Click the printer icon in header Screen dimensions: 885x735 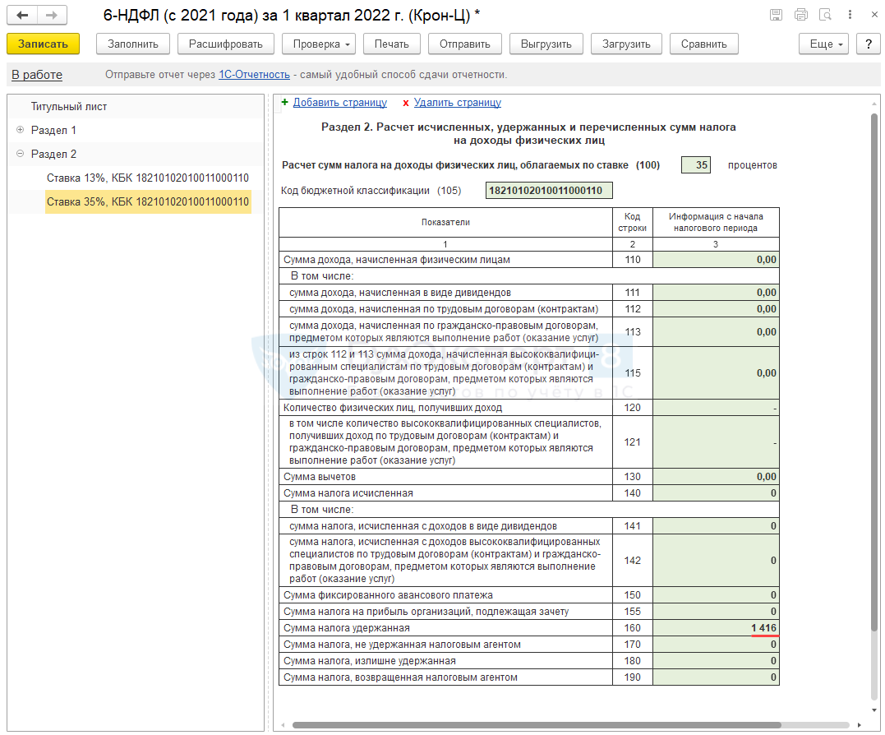[800, 15]
